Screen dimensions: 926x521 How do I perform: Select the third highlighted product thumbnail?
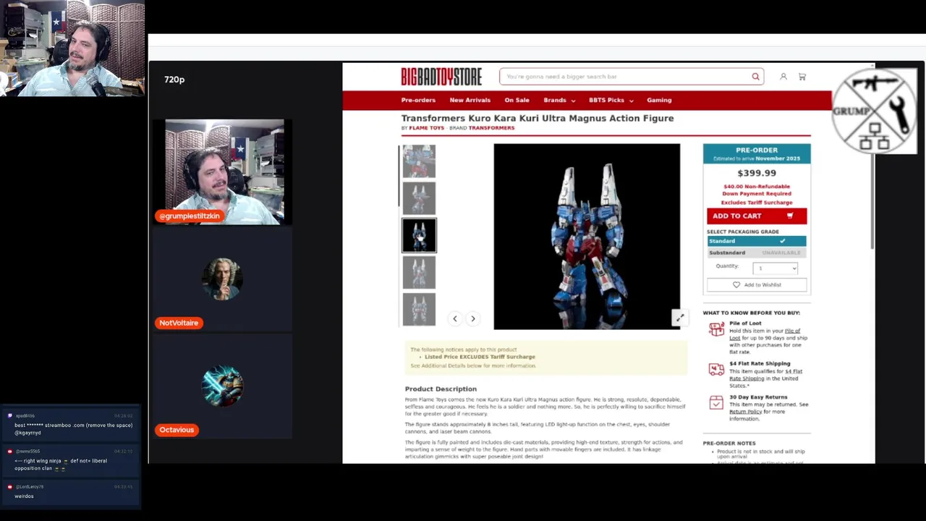pyautogui.click(x=419, y=236)
